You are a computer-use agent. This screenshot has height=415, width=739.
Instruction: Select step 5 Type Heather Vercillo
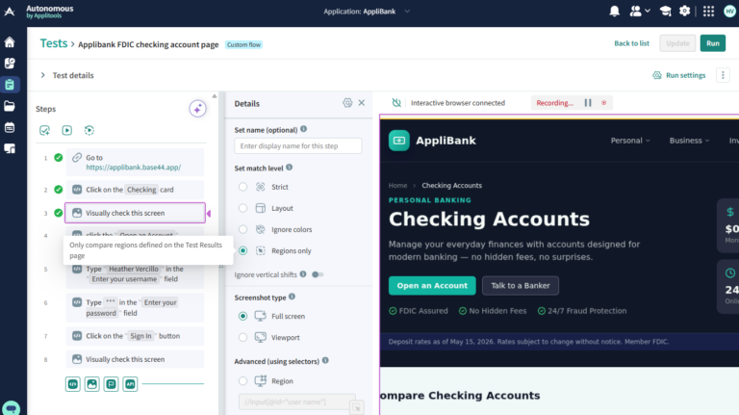(135, 274)
